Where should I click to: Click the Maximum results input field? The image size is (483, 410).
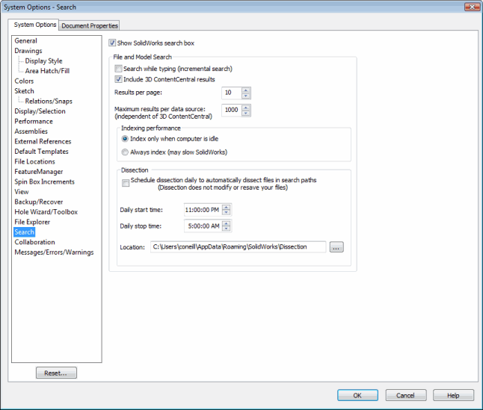click(x=232, y=110)
